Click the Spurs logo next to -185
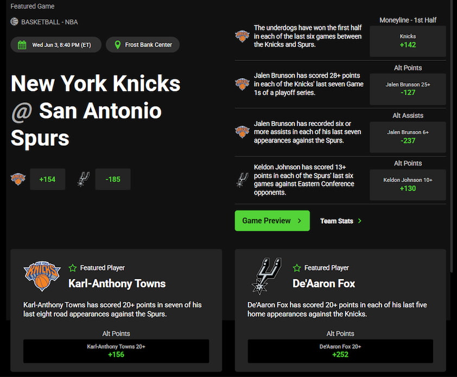The width and height of the screenshot is (457, 377). [x=84, y=179]
